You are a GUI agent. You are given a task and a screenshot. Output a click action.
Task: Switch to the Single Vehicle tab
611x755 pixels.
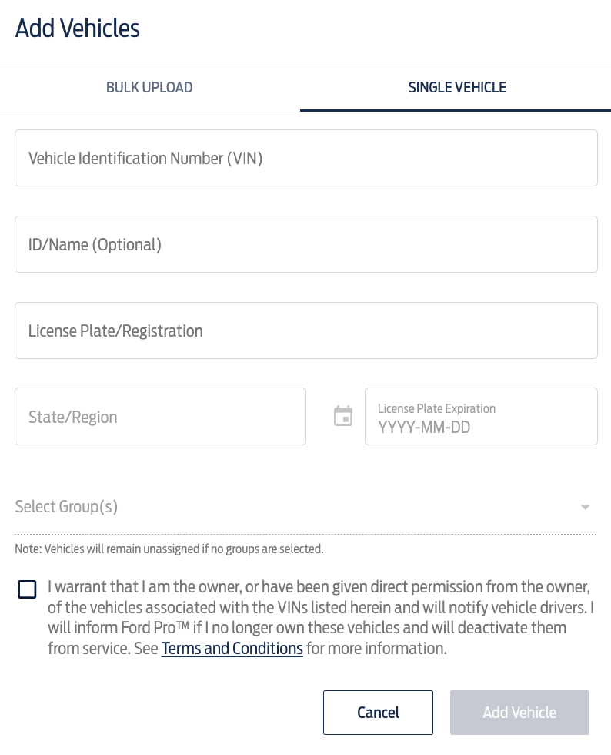[457, 87]
